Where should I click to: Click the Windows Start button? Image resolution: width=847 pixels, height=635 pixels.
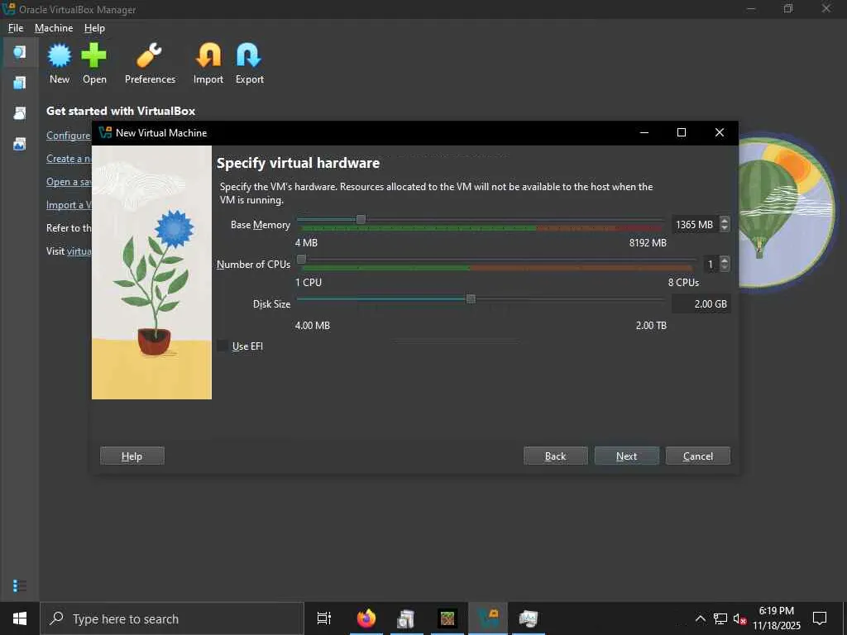20,618
